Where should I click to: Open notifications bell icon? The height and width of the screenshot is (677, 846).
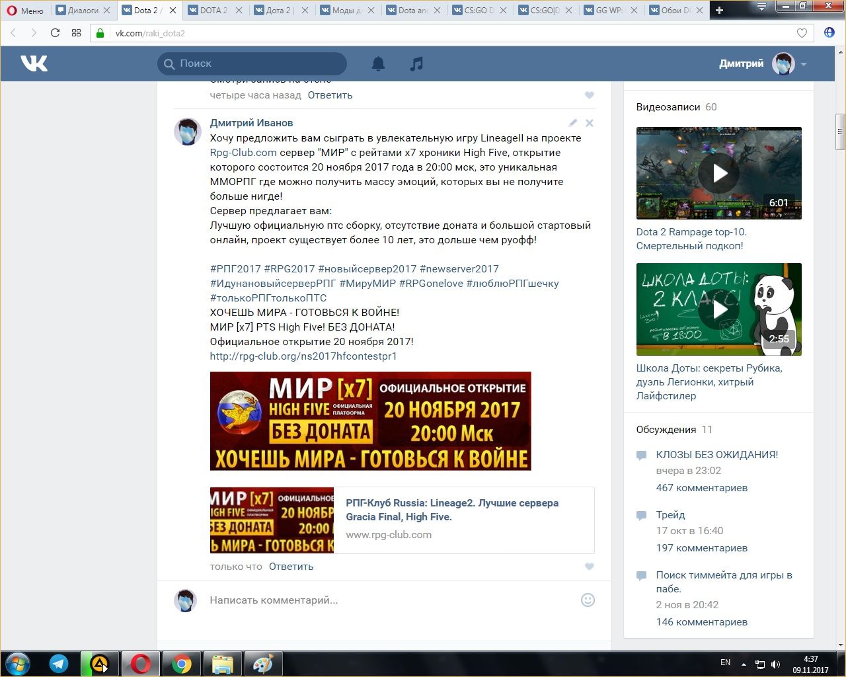(378, 63)
